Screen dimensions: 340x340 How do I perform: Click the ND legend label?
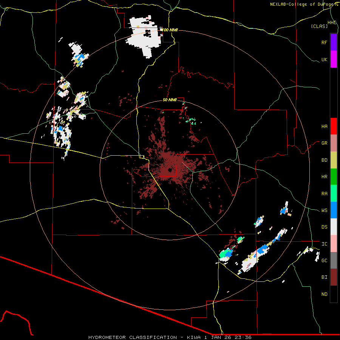pyautogui.click(x=324, y=294)
